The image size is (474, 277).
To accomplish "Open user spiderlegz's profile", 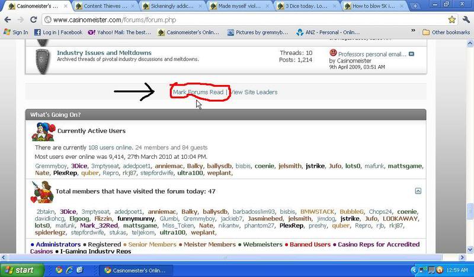I will pos(50,233).
